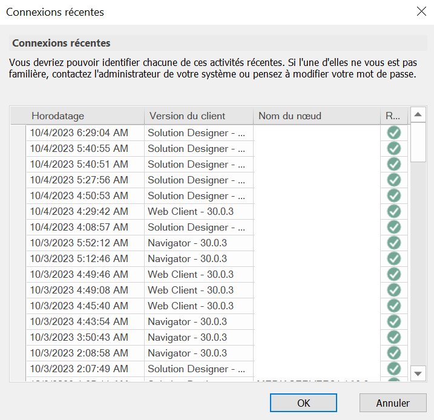Viewport: 434px width, 420px height.
Task: Click green check for 10/3/2023 2:08:58 AM
Action: [394, 353]
